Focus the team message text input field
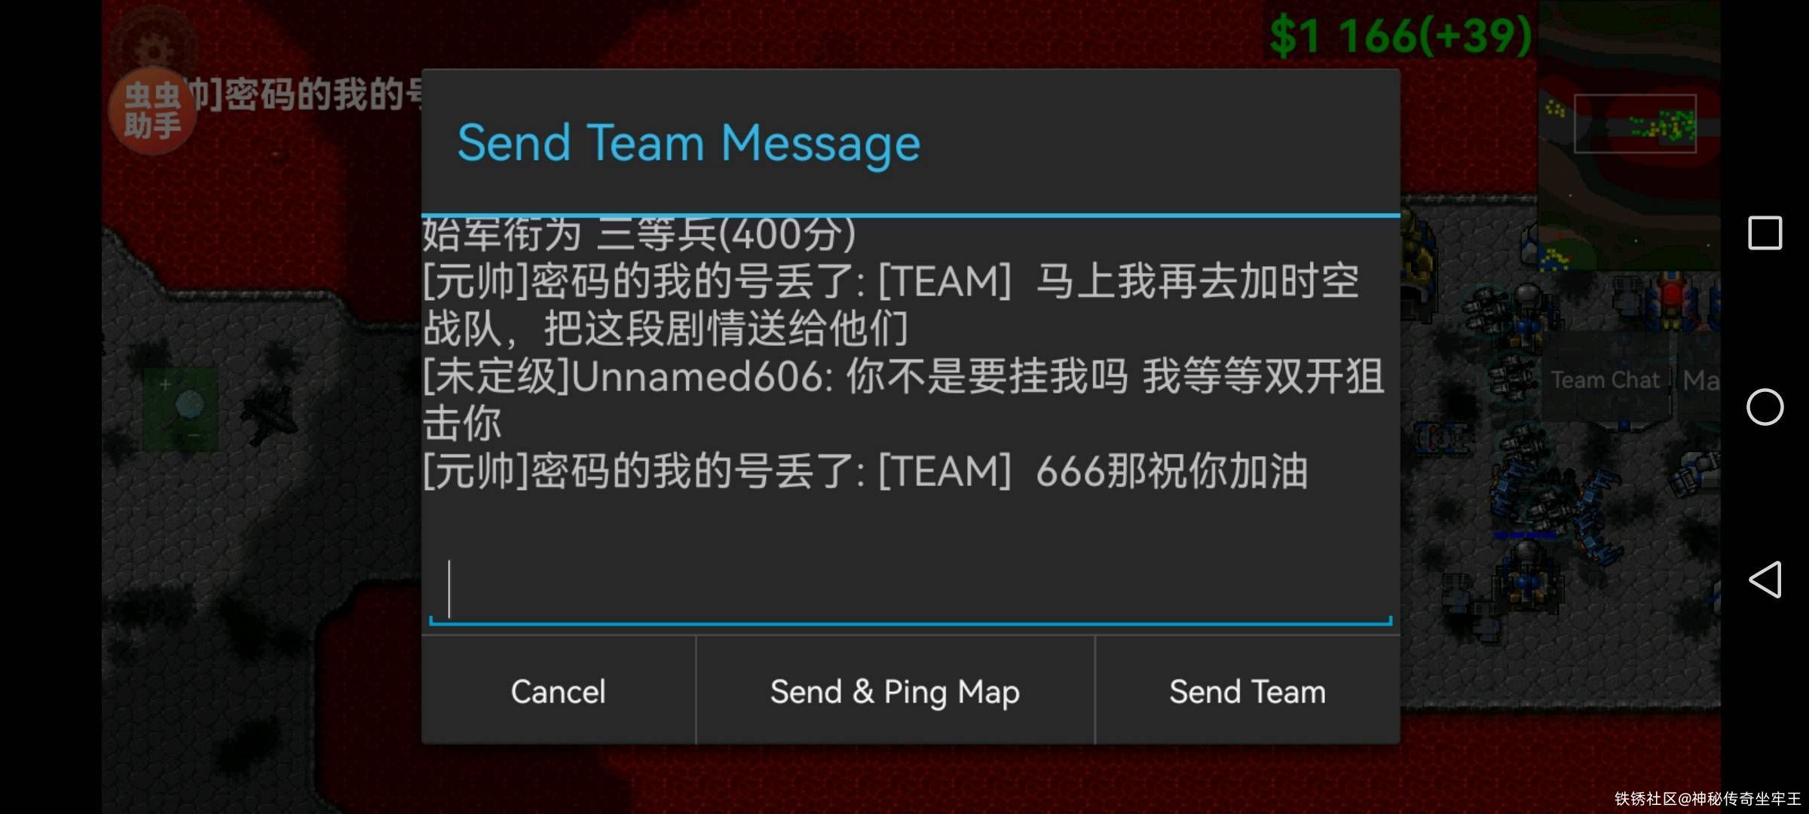 (x=911, y=590)
